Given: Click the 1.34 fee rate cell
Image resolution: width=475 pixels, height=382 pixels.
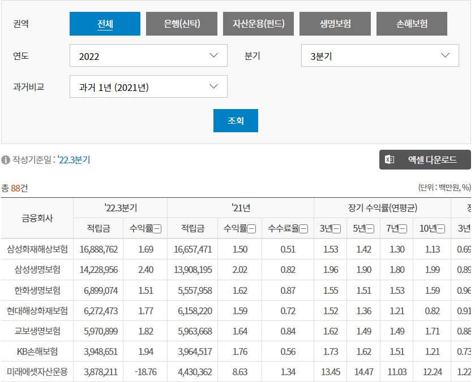Looking at the screenshot, I should coord(288,372).
